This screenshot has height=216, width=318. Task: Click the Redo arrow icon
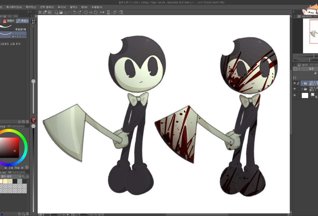80,12
